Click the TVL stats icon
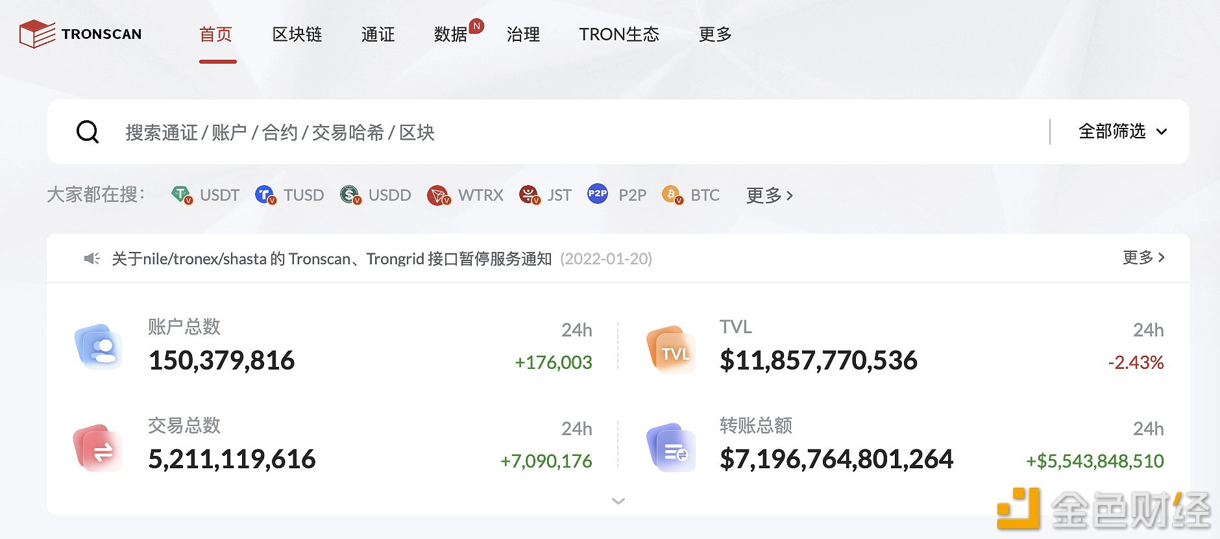 pos(672,350)
